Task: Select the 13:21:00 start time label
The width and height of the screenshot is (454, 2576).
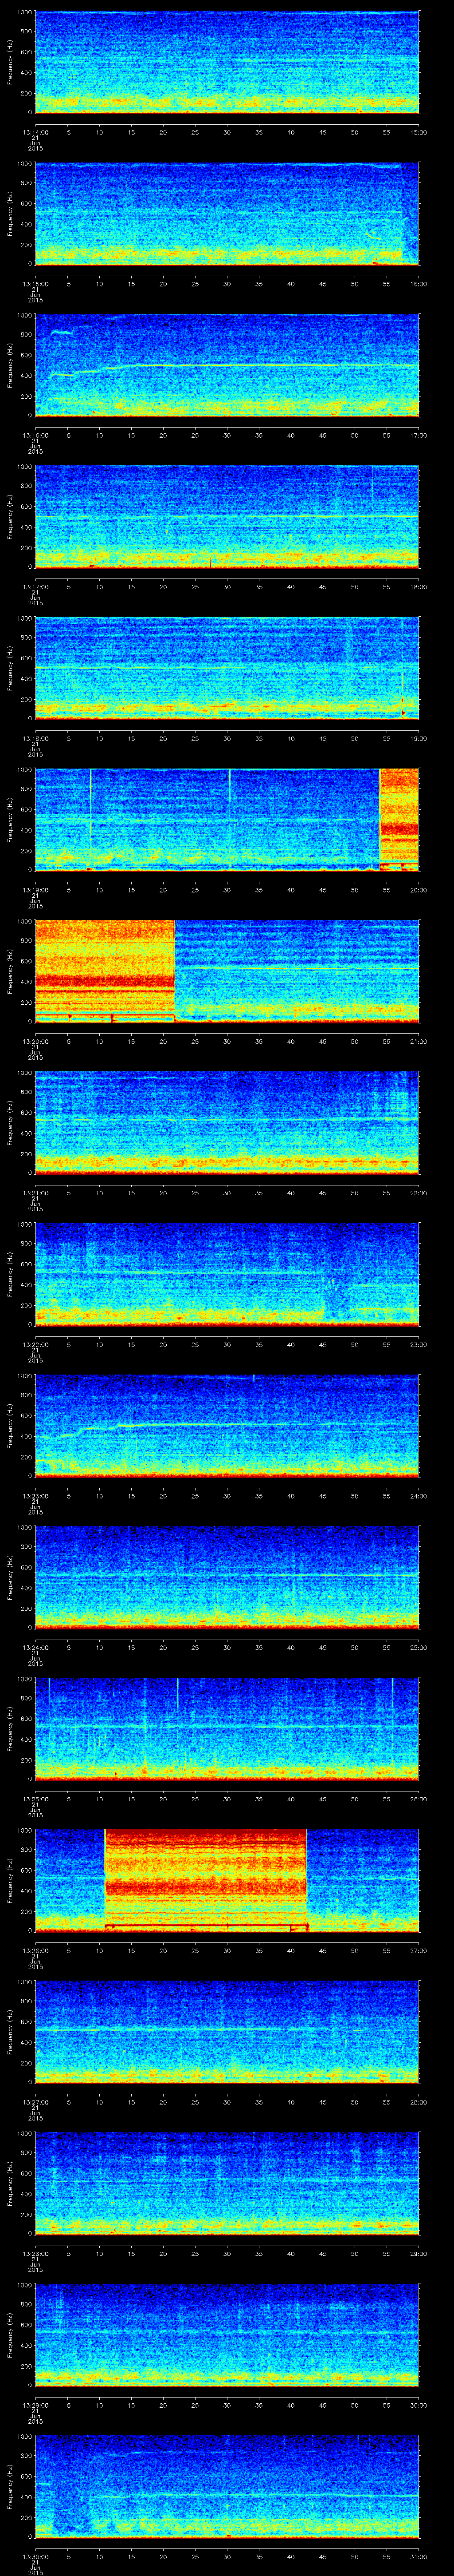Action: [35, 1192]
